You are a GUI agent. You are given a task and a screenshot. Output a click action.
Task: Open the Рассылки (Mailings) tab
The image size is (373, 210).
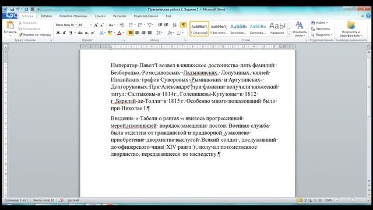[x=119, y=16]
